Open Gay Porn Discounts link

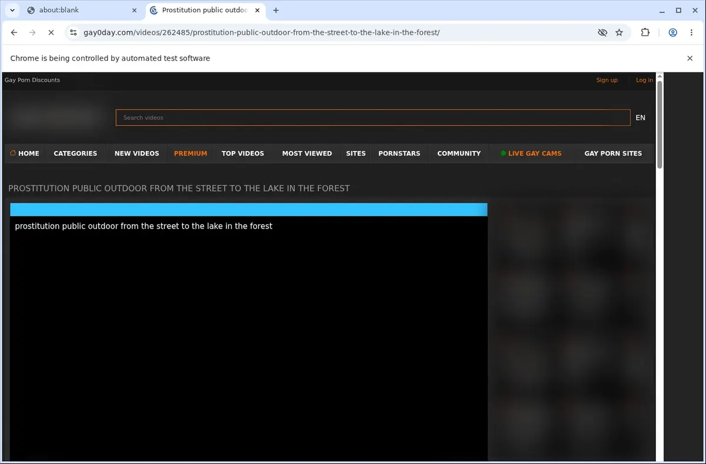(32, 80)
